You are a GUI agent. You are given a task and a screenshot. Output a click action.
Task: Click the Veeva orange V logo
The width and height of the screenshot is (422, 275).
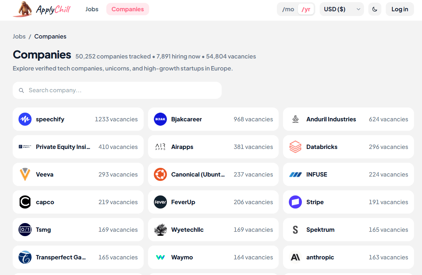click(25, 174)
